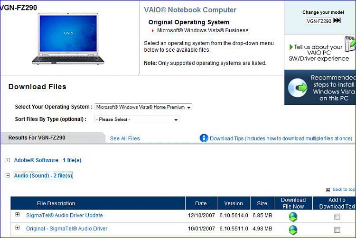
Task: Select the Results For VGN-FZ290 tab
Action: 53,138
